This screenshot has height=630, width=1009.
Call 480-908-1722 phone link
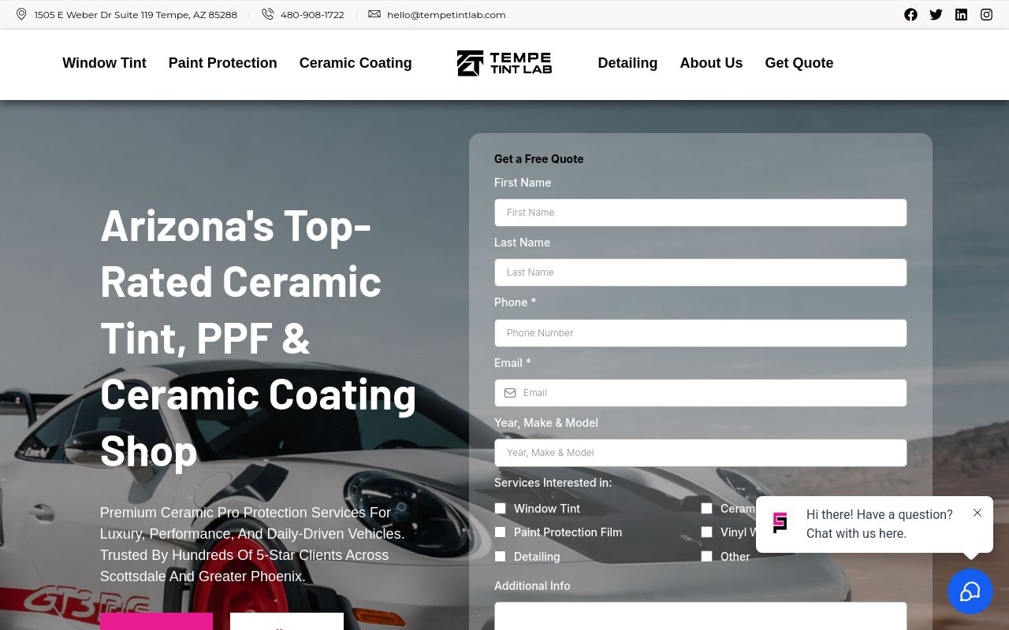[312, 14]
